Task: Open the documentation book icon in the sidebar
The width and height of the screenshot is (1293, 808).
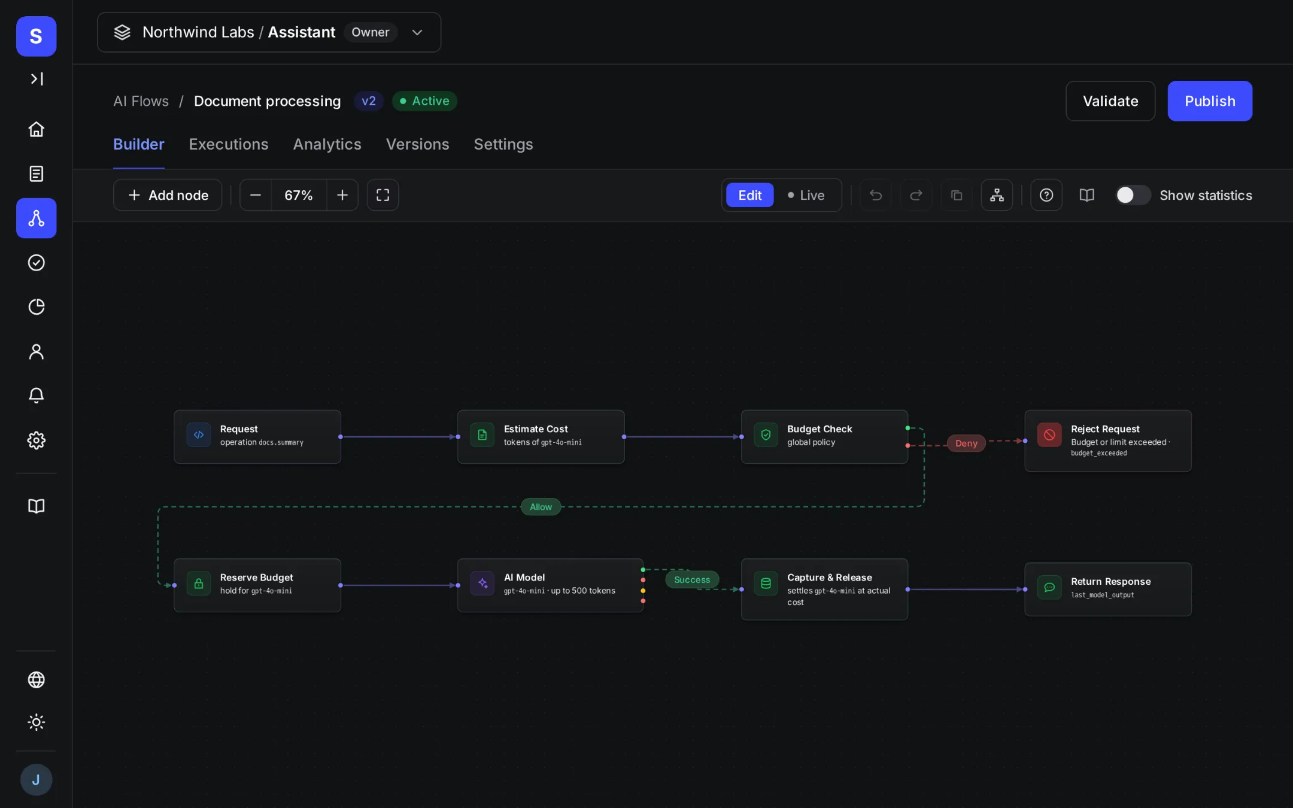Action: 37,506
